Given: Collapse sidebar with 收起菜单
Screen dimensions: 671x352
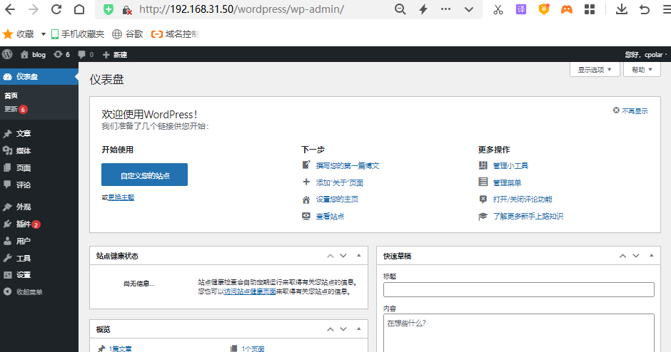Looking at the screenshot, I should pyautogui.click(x=23, y=291).
